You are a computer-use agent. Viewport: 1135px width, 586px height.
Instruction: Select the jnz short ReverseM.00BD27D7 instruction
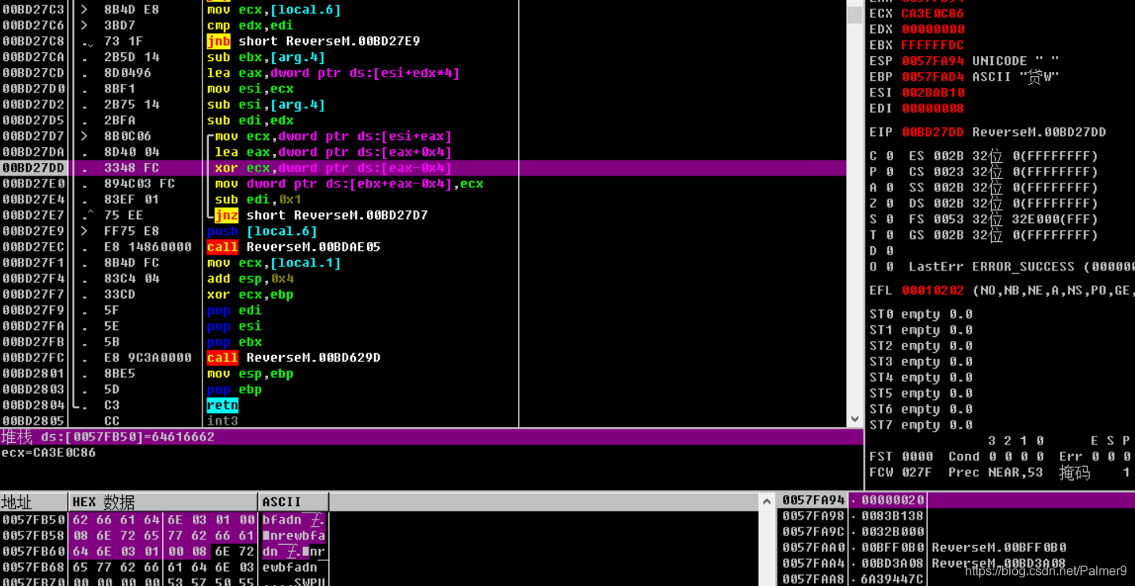pyautogui.click(x=321, y=215)
